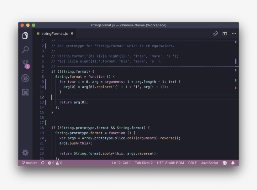Viewport: 257px width, 190px height.
Task: Open notifications bell
Action: pos(233,163)
